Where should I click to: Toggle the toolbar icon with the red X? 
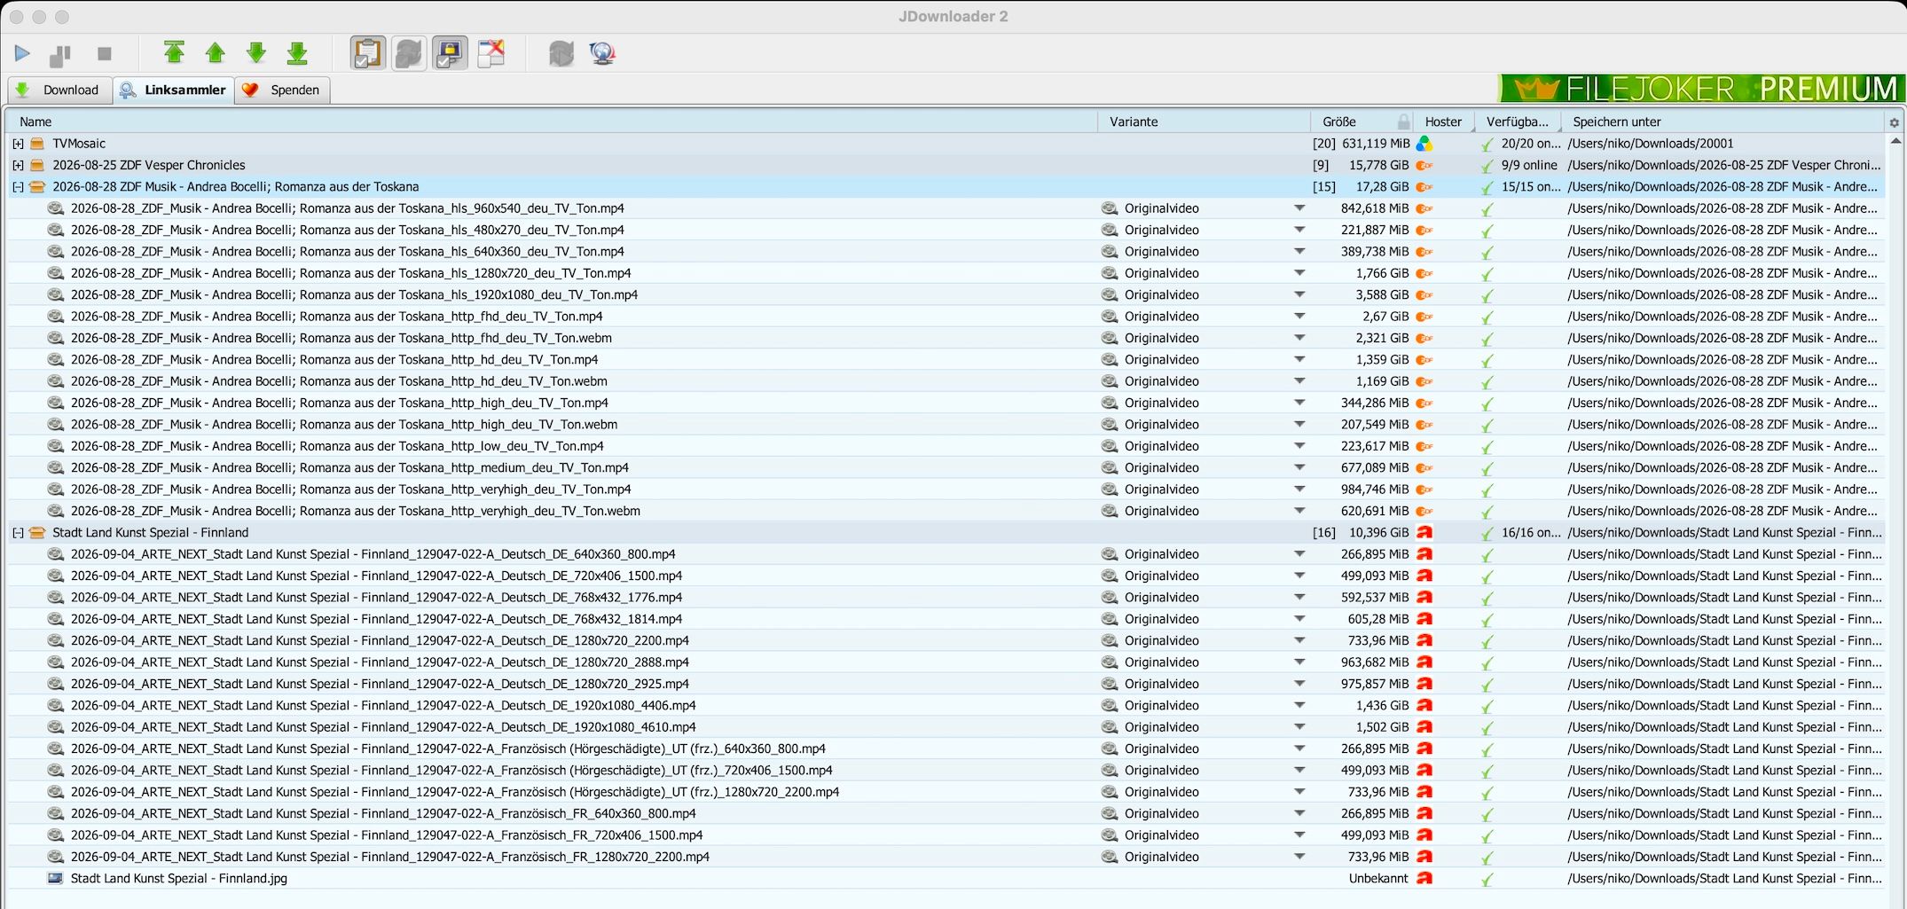click(x=490, y=53)
